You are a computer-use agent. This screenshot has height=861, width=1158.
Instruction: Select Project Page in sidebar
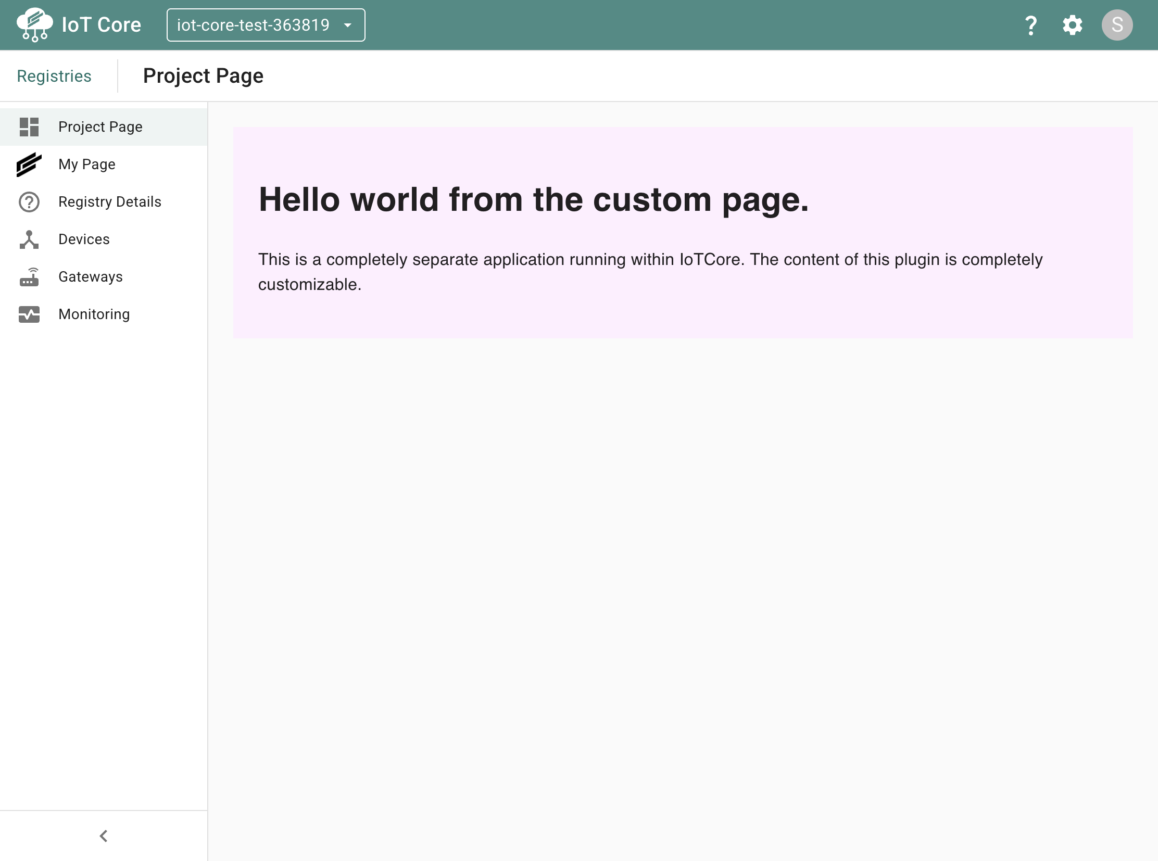[x=104, y=126]
